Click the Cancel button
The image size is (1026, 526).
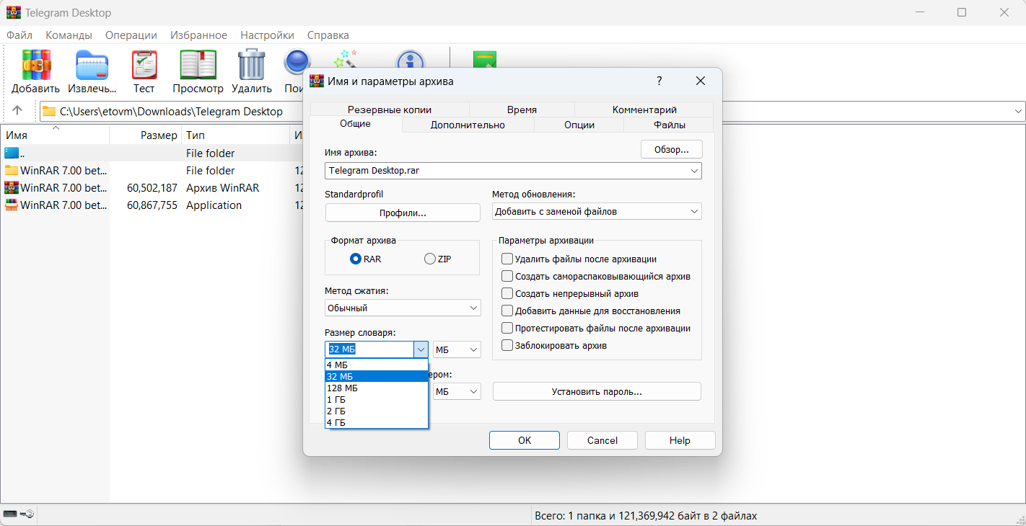(602, 440)
